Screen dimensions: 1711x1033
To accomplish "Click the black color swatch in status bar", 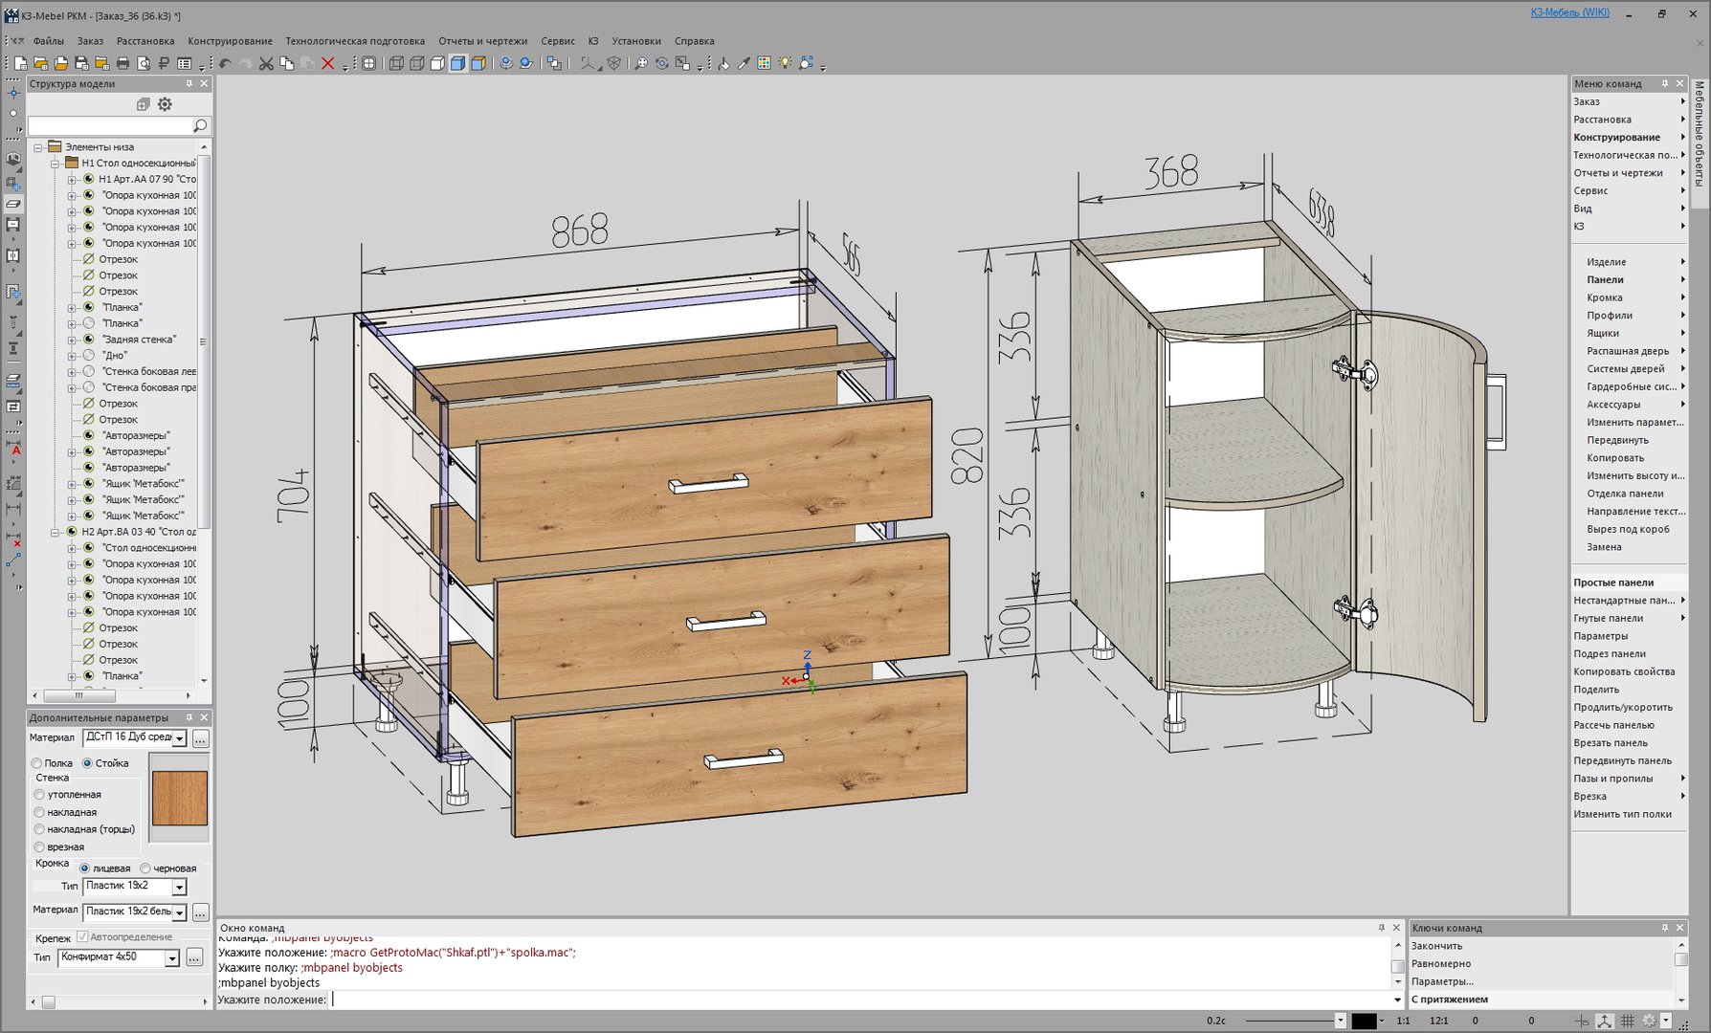I will [1364, 1021].
